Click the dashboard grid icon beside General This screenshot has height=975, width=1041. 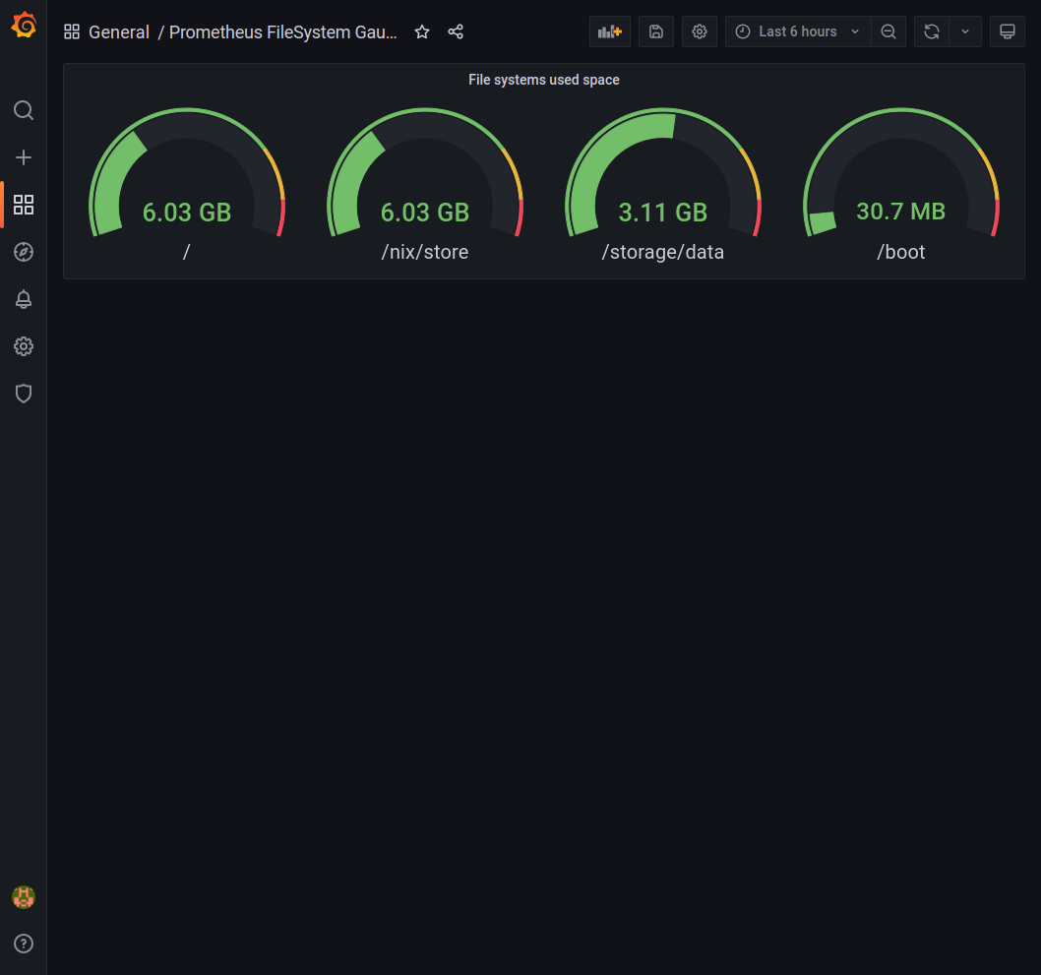72,31
